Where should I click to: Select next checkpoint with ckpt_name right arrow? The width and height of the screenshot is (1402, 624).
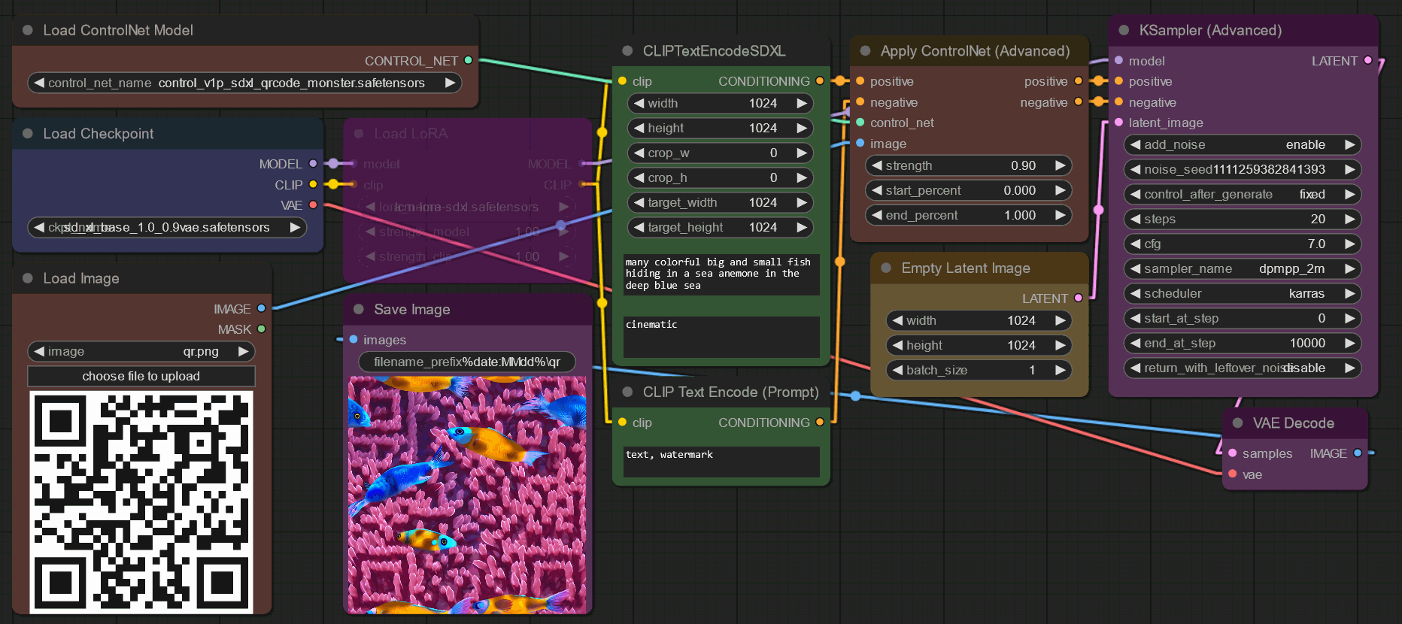295,227
